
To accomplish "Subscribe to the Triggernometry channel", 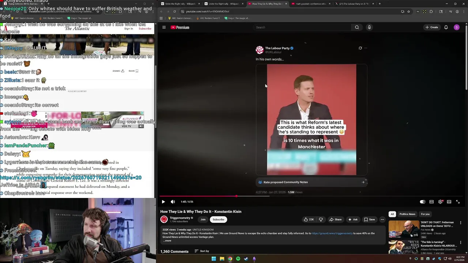I will 218,220.
